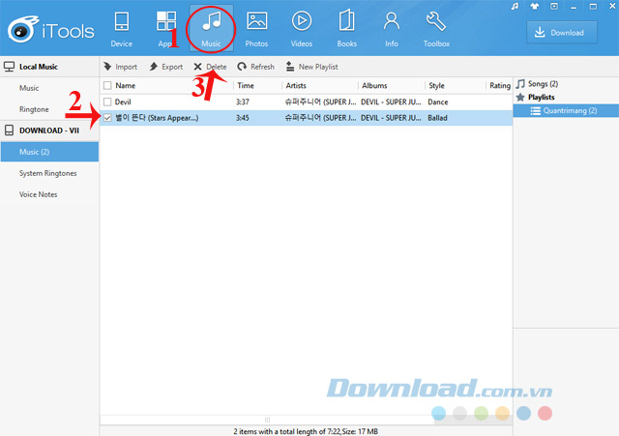Toggle the select-all checkbox beside Name
619x436 pixels.
click(107, 85)
